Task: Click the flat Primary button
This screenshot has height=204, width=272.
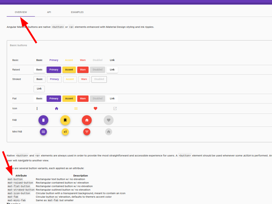Action: (54, 99)
